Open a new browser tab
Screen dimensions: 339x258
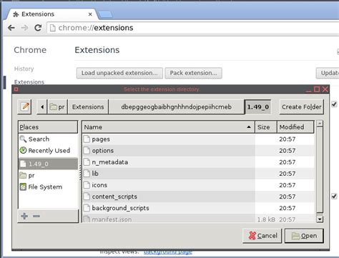pos(105,15)
